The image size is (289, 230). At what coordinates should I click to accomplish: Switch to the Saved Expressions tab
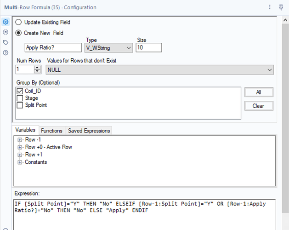pyautogui.click(x=89, y=131)
